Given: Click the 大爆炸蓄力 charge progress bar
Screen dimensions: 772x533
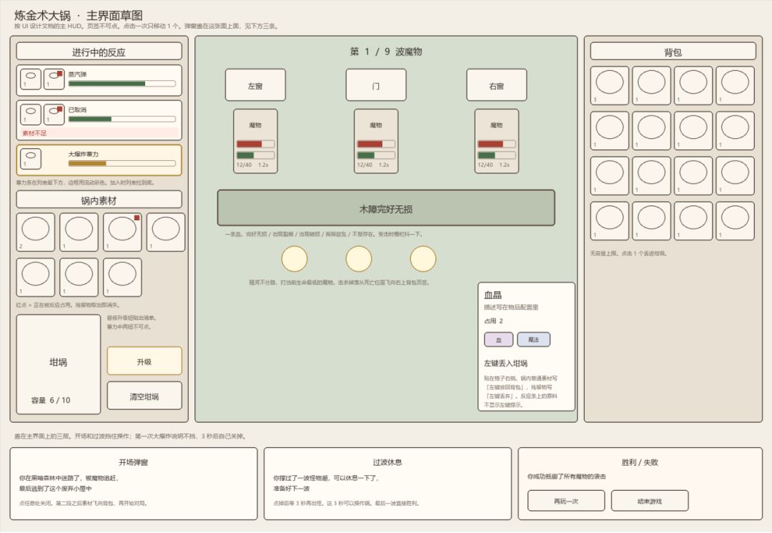Looking at the screenshot, I should point(122,164).
